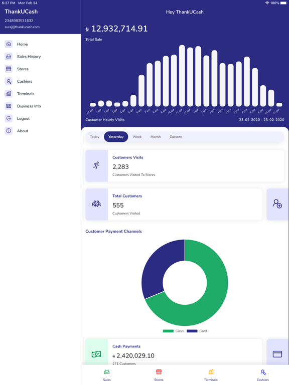
Task: Click the Customer Payment Channels heading
Action: (x=113, y=231)
